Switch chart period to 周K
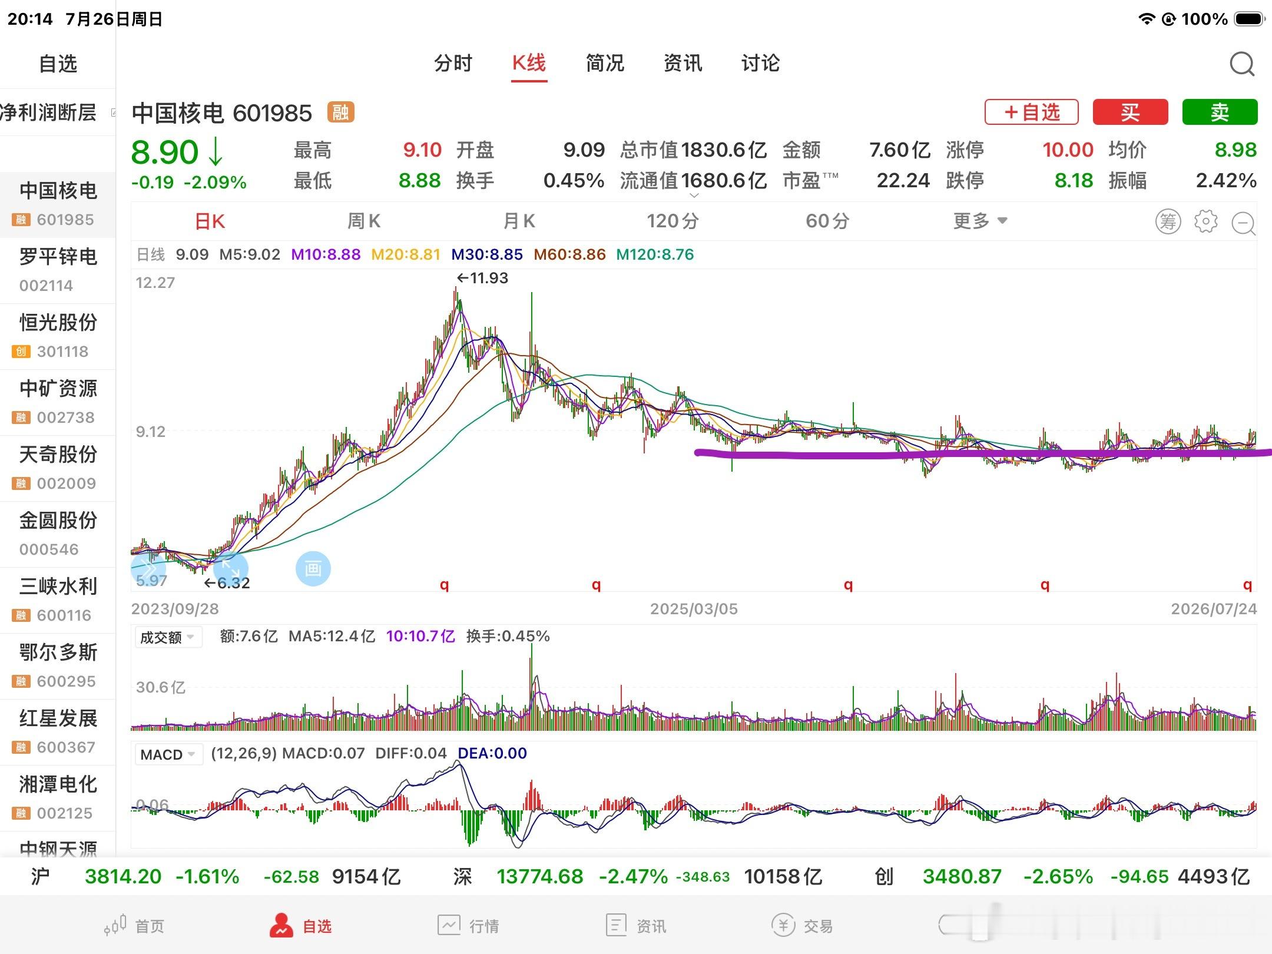Screen dimensions: 1272x954 pyautogui.click(x=364, y=221)
